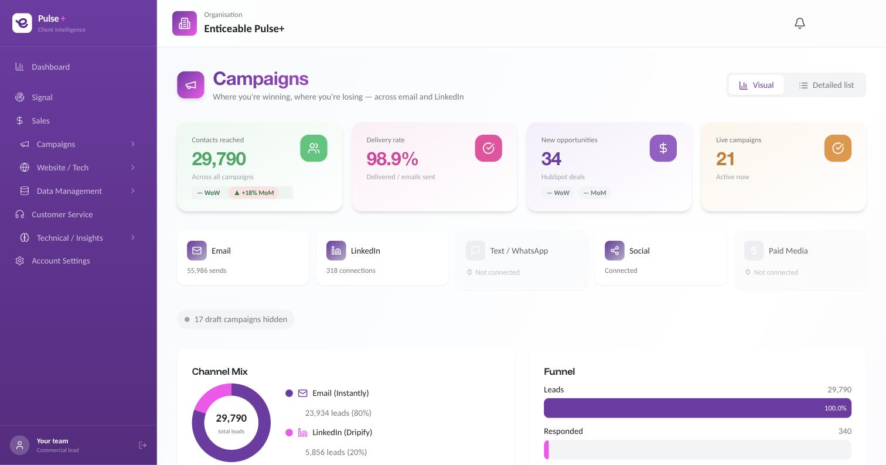Click the WoW badge under New opportunities
The height and width of the screenshot is (465, 886).
(x=558, y=193)
